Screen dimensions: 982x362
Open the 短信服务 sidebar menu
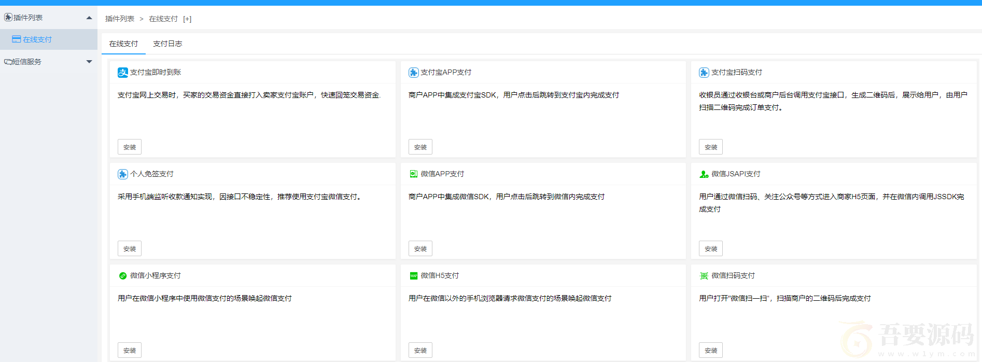pos(49,61)
